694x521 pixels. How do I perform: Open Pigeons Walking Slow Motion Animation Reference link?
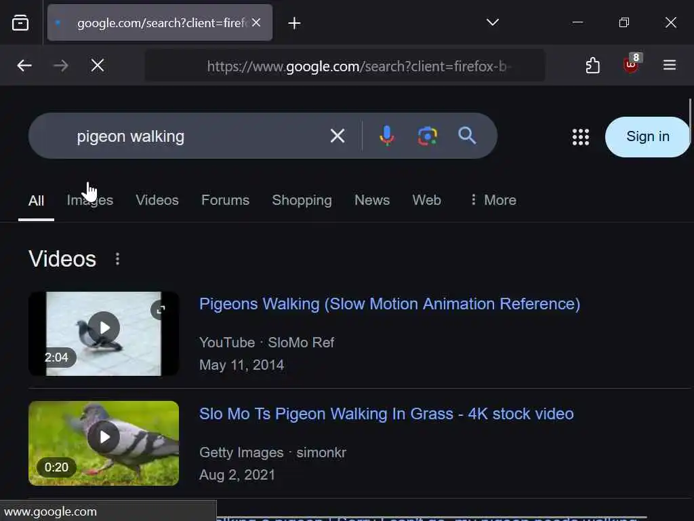pos(390,304)
